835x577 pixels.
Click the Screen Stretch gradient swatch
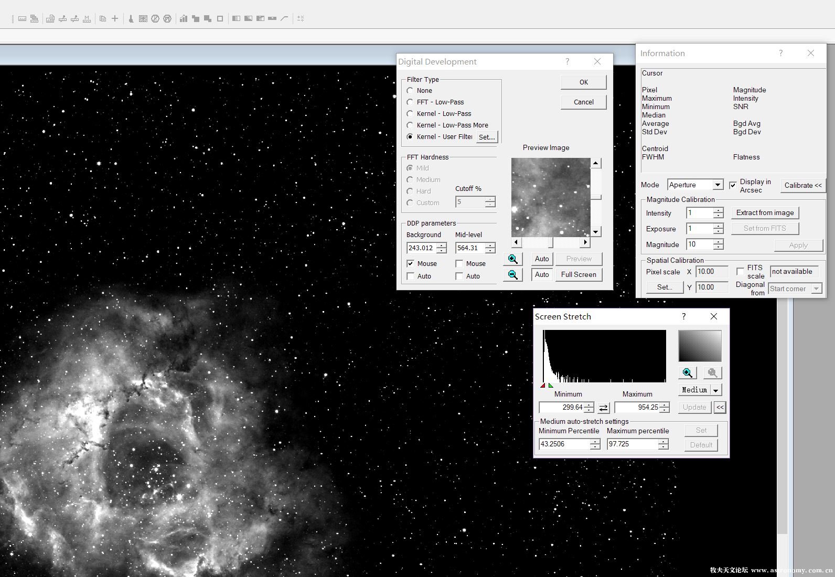tap(700, 346)
